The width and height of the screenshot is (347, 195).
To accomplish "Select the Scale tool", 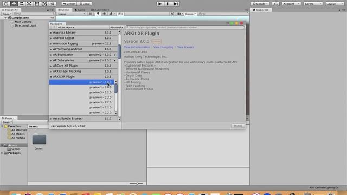I will point(29,4).
